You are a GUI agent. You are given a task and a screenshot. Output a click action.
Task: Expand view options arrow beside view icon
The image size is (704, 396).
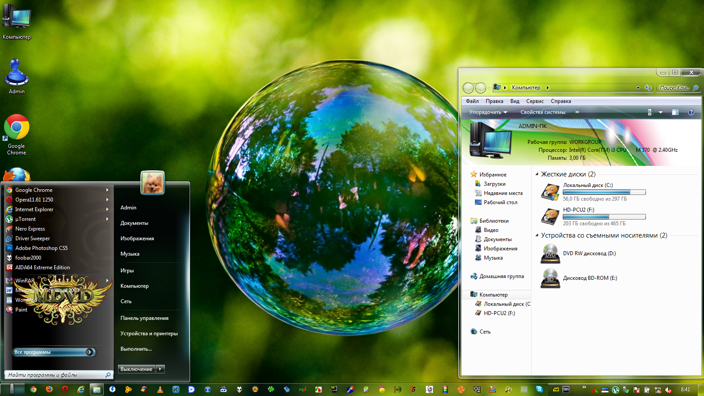click(x=660, y=112)
